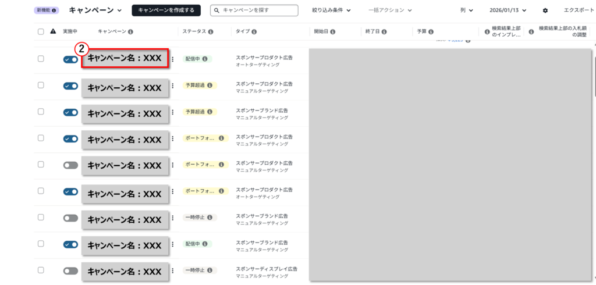Click info icon on 配信中 status, スポンサーブランド広告 row

(205, 244)
